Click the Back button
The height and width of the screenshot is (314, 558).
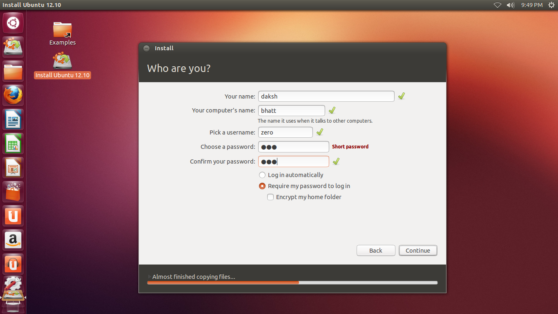(376, 251)
